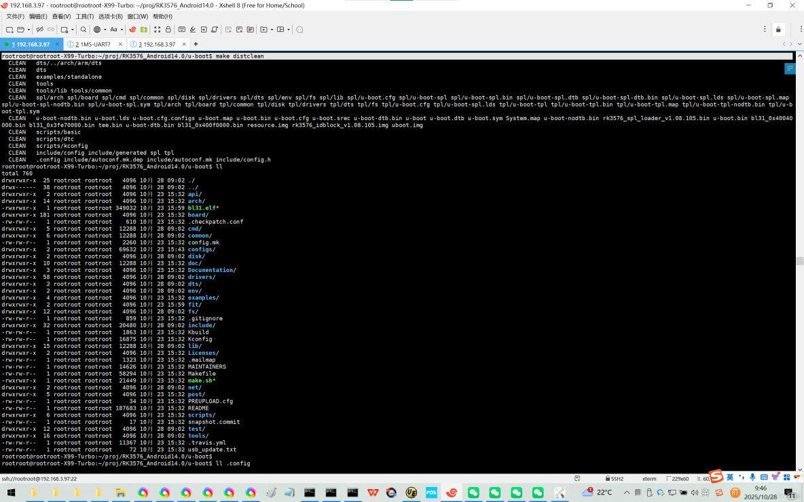Image resolution: width=804 pixels, height=502 pixels.
Task: Open the 工具(T) menu
Action: pos(85,16)
